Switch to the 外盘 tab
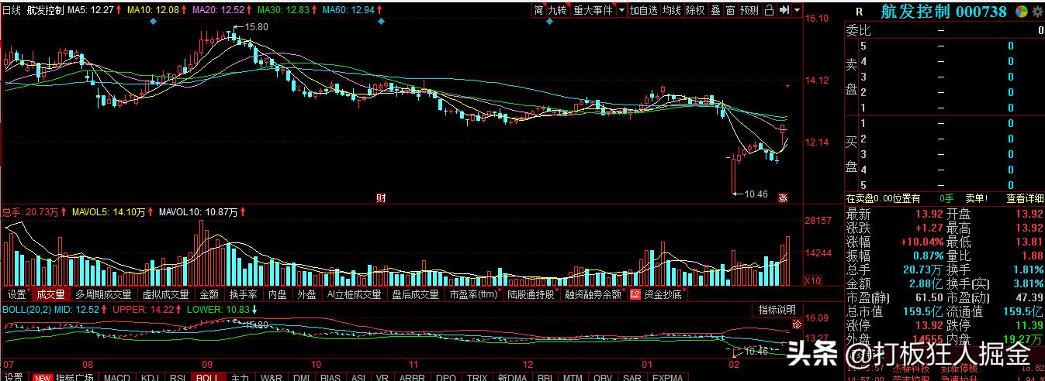Viewport: 1045px width, 381px height. (307, 294)
